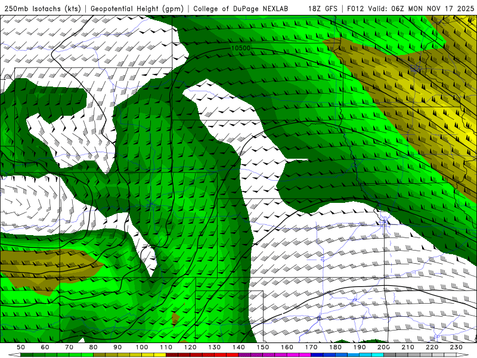Click the 10500 height contour label
This screenshot has width=477, height=358.
pos(241,48)
